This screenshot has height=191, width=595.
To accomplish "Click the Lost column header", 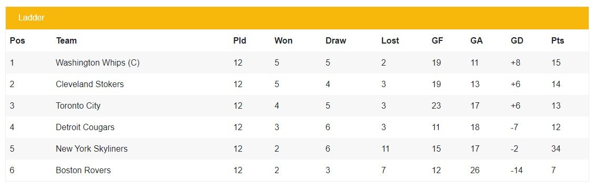I will coord(390,40).
